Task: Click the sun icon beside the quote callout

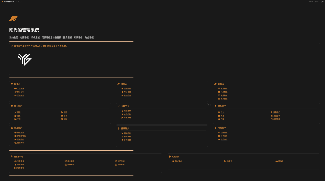Action: click(12, 46)
